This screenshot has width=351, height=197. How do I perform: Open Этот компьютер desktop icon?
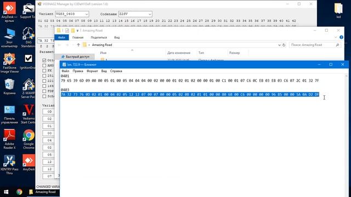(9, 38)
